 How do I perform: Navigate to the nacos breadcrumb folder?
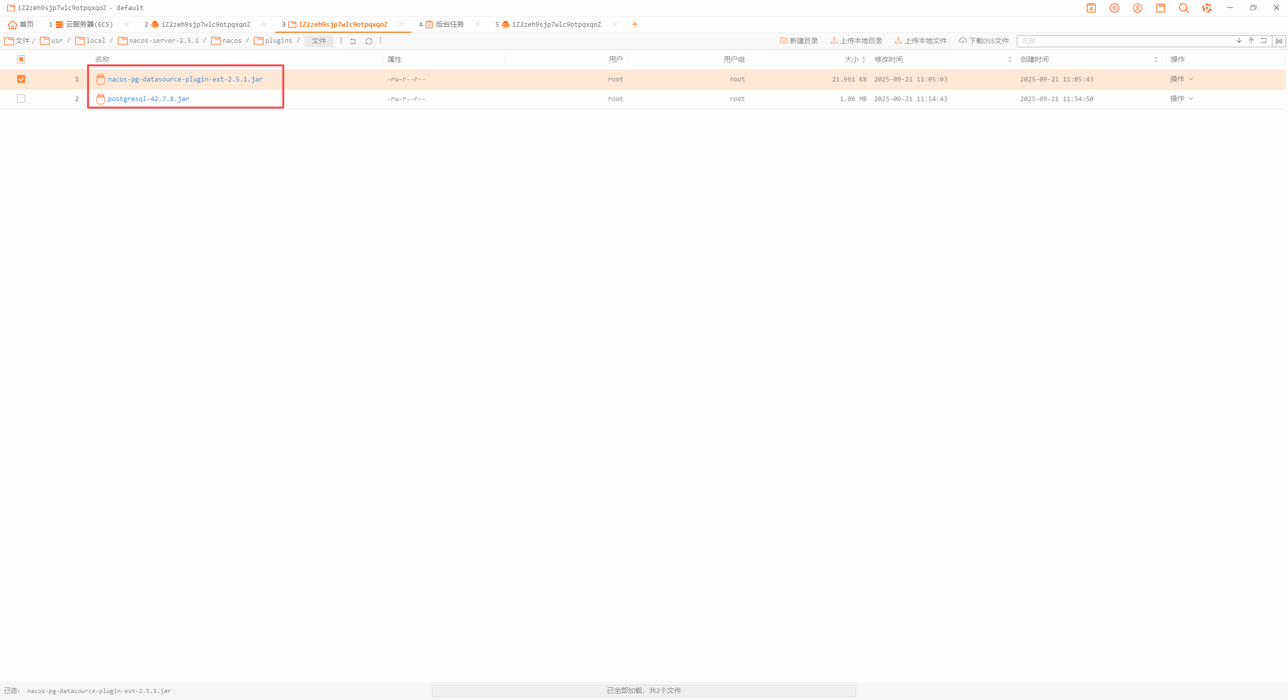(x=231, y=41)
